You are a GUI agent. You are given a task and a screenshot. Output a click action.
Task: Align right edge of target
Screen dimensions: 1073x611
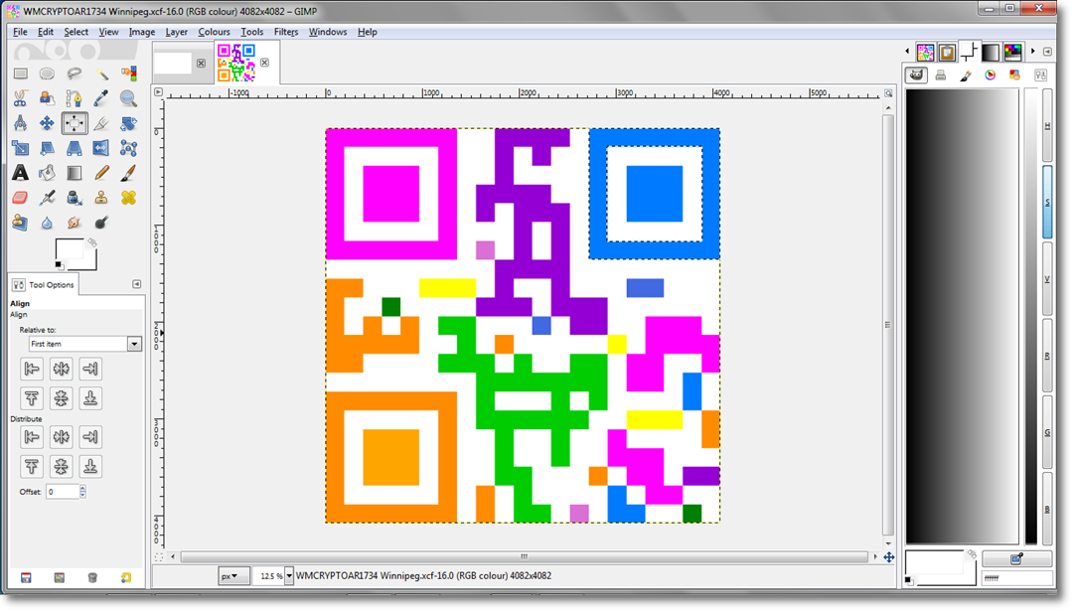[90, 369]
